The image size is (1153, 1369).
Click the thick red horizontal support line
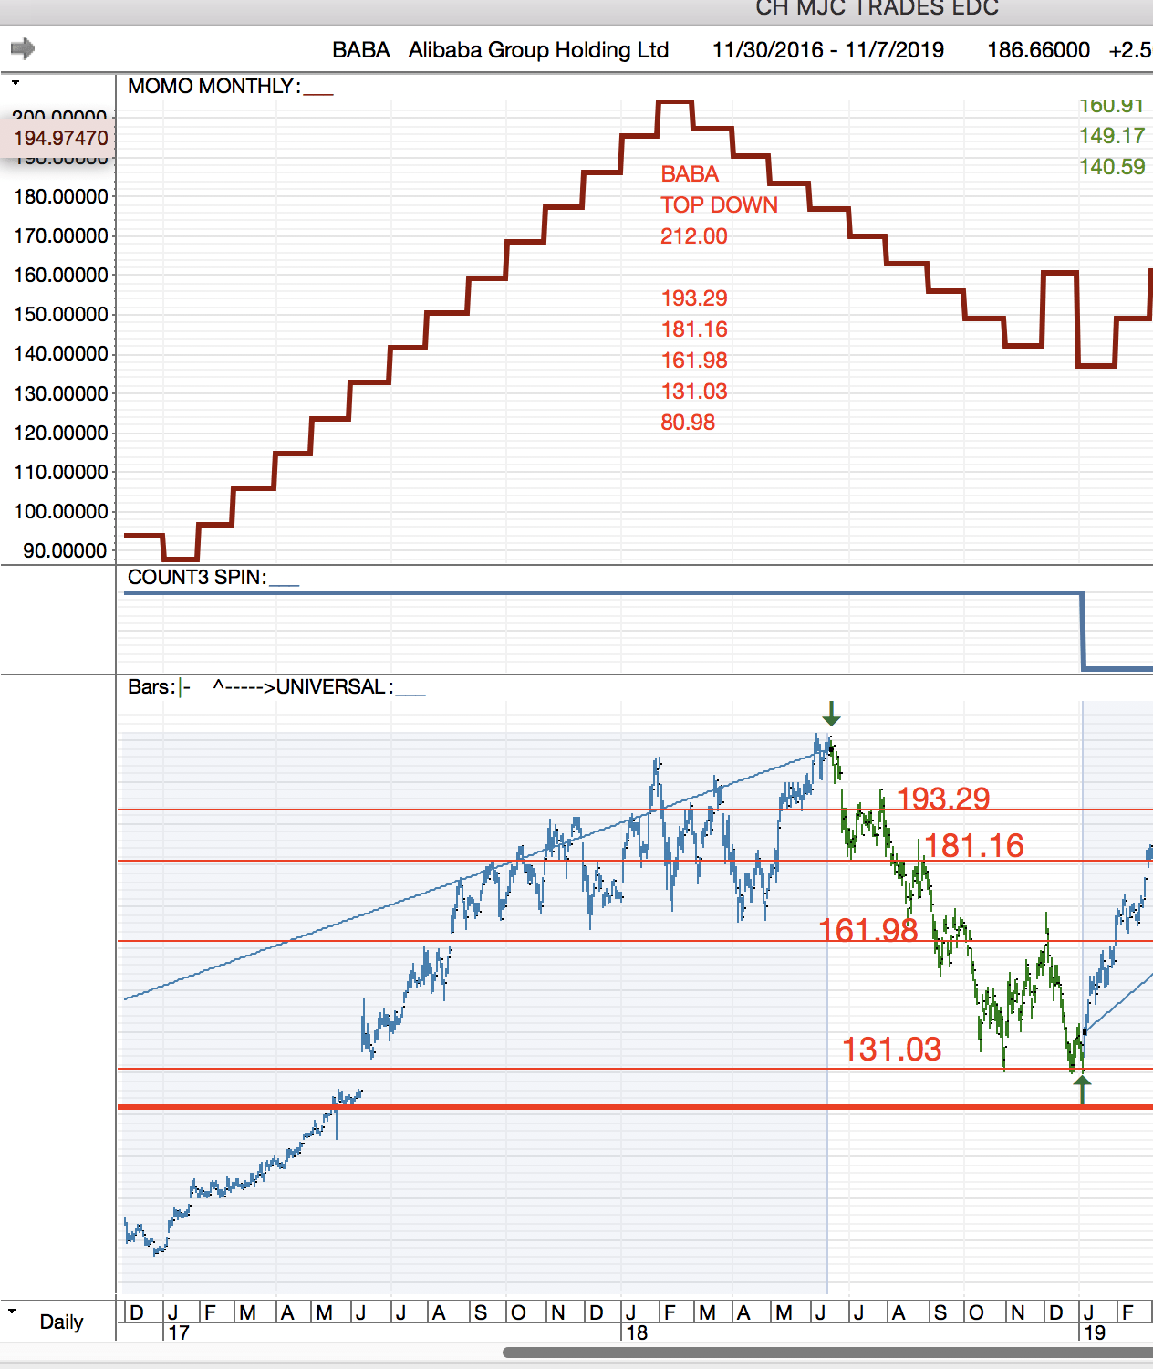click(635, 1107)
